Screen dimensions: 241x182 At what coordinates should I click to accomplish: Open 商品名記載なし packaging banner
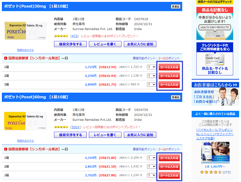(215, 23)
